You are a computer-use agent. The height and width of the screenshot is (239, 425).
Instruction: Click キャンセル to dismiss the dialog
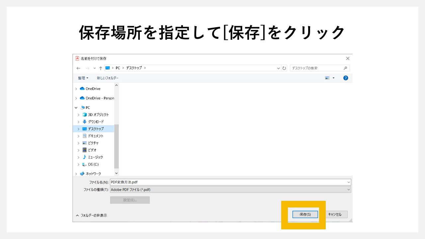pyautogui.click(x=335, y=214)
